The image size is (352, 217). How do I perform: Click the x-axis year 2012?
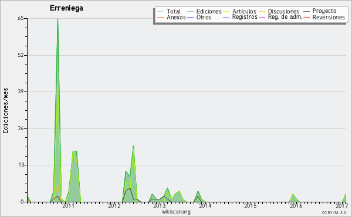[114, 205]
